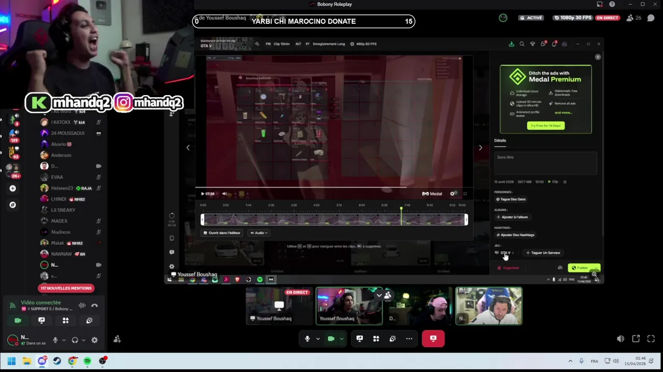Open Medal notifications bell
Viewport: 663px width, 372px height.
point(554,44)
